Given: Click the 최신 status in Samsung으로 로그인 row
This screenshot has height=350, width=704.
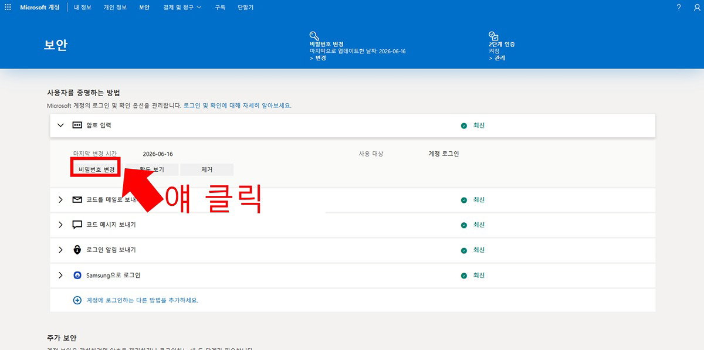Looking at the screenshot, I should (x=479, y=276).
